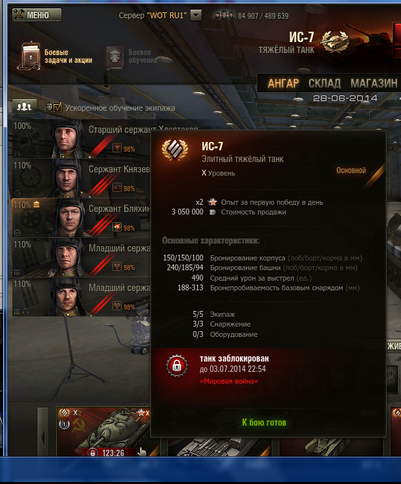Viewport: 401px width, 484px height.
Task: Open the МАГАЗИН tab
Action: pyautogui.click(x=374, y=84)
